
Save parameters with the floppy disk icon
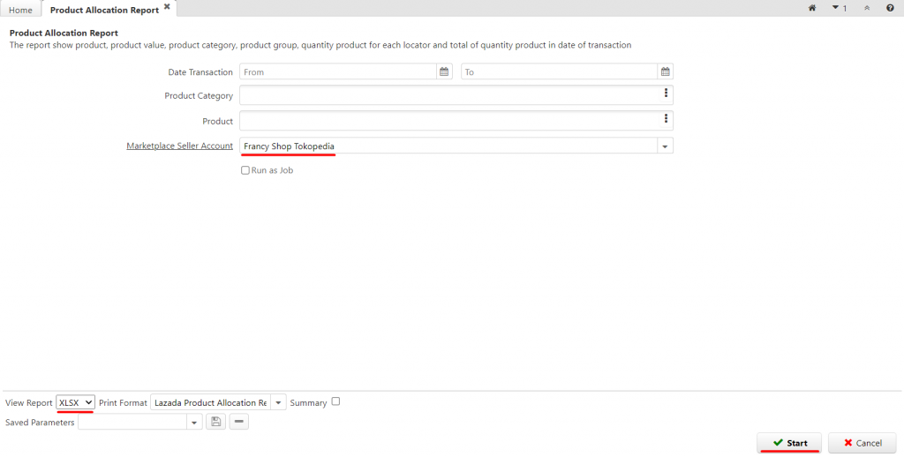(215, 422)
